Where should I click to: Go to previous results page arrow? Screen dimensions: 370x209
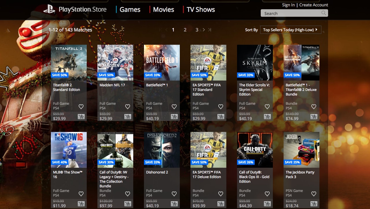pyautogui.click(x=166, y=30)
